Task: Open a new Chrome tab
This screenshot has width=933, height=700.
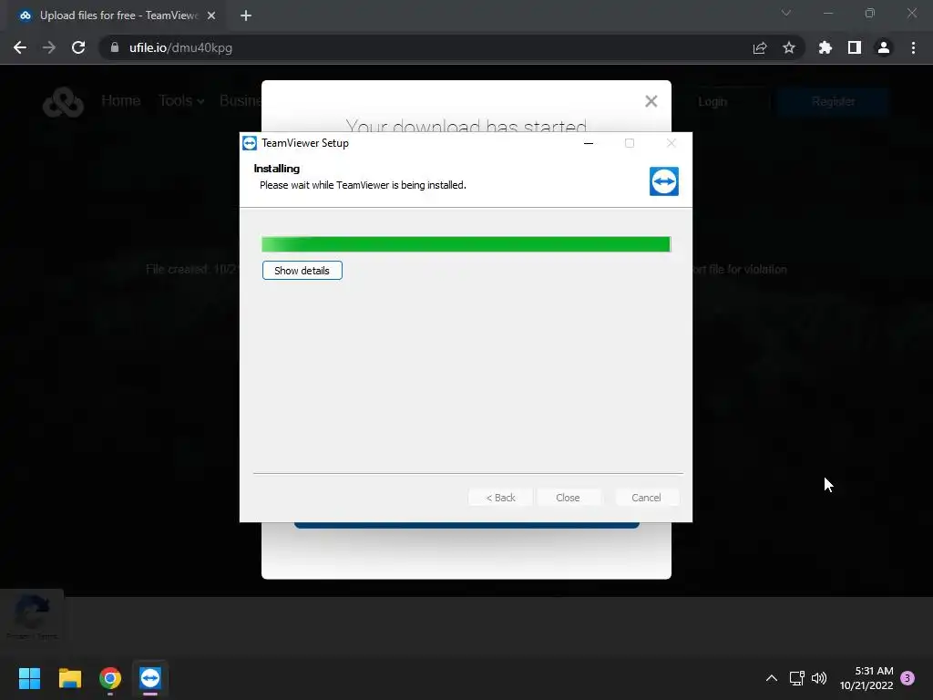Action: (x=246, y=15)
